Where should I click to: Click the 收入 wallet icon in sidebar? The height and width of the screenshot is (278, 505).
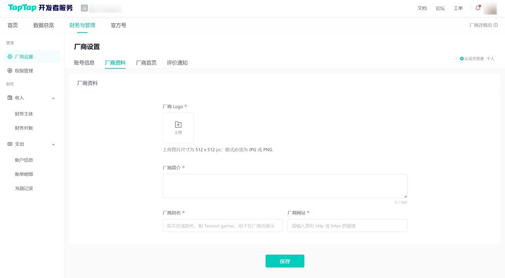point(10,98)
